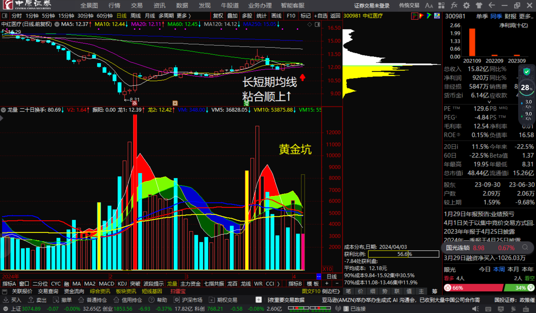Screen dimensions: 536x313
Task: Click the +自选 add to watchlist button
Action: point(320,16)
